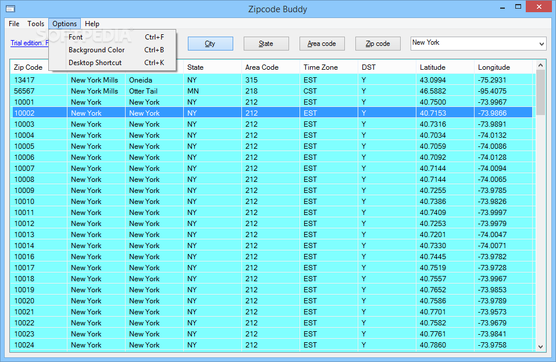Click the vertical scrollbar thumb
The width and height of the screenshot is (556, 362).
(540, 92)
